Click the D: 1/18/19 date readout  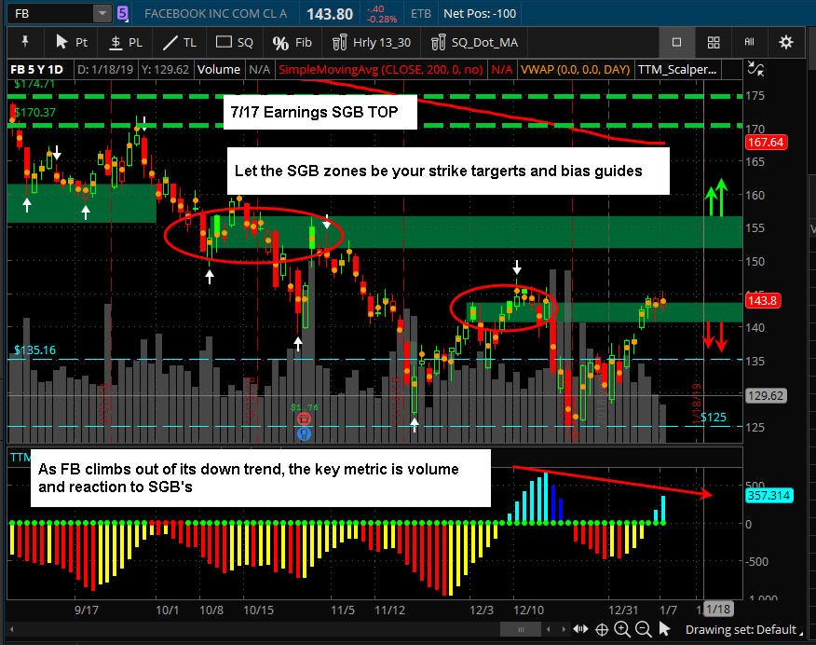coord(105,69)
